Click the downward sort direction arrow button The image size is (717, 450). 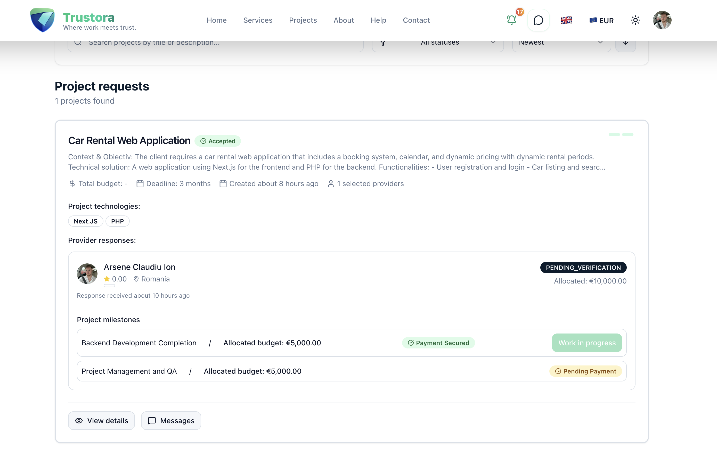625,43
